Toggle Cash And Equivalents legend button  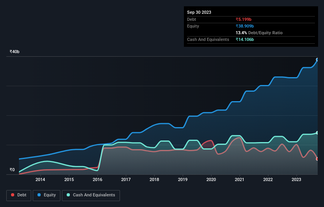click(x=91, y=195)
